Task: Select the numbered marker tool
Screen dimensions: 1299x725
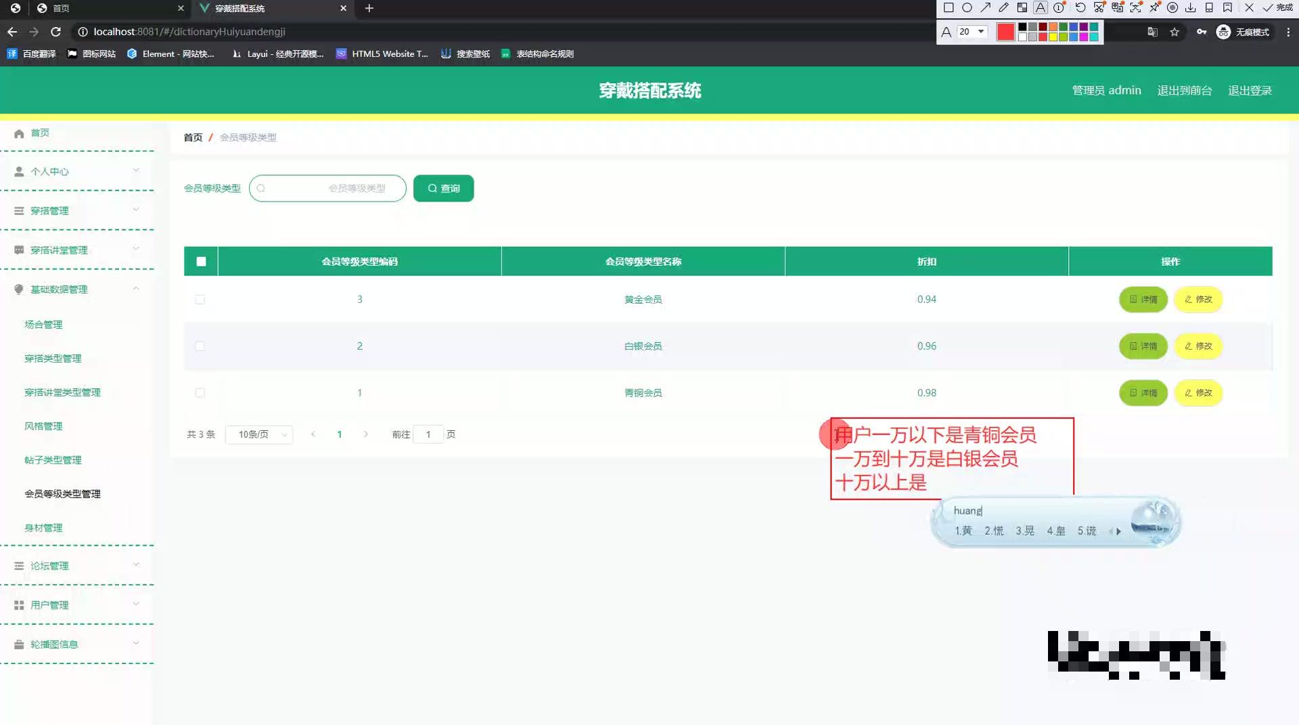Action: tap(1059, 7)
